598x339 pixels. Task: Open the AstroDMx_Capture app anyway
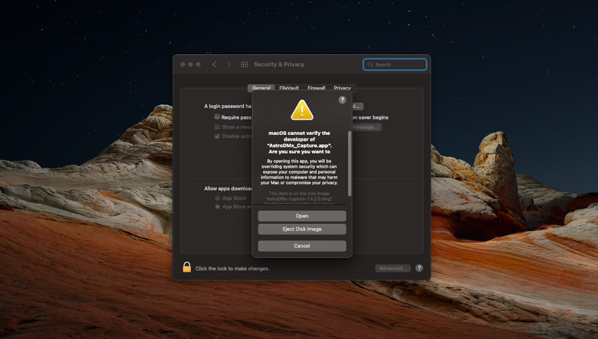tap(301, 215)
